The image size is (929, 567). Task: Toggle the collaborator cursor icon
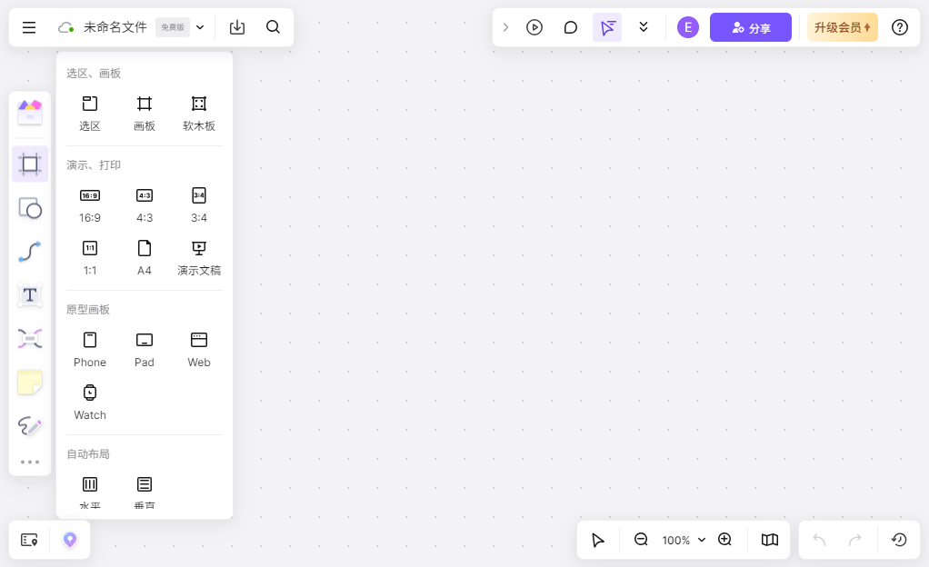pos(607,27)
